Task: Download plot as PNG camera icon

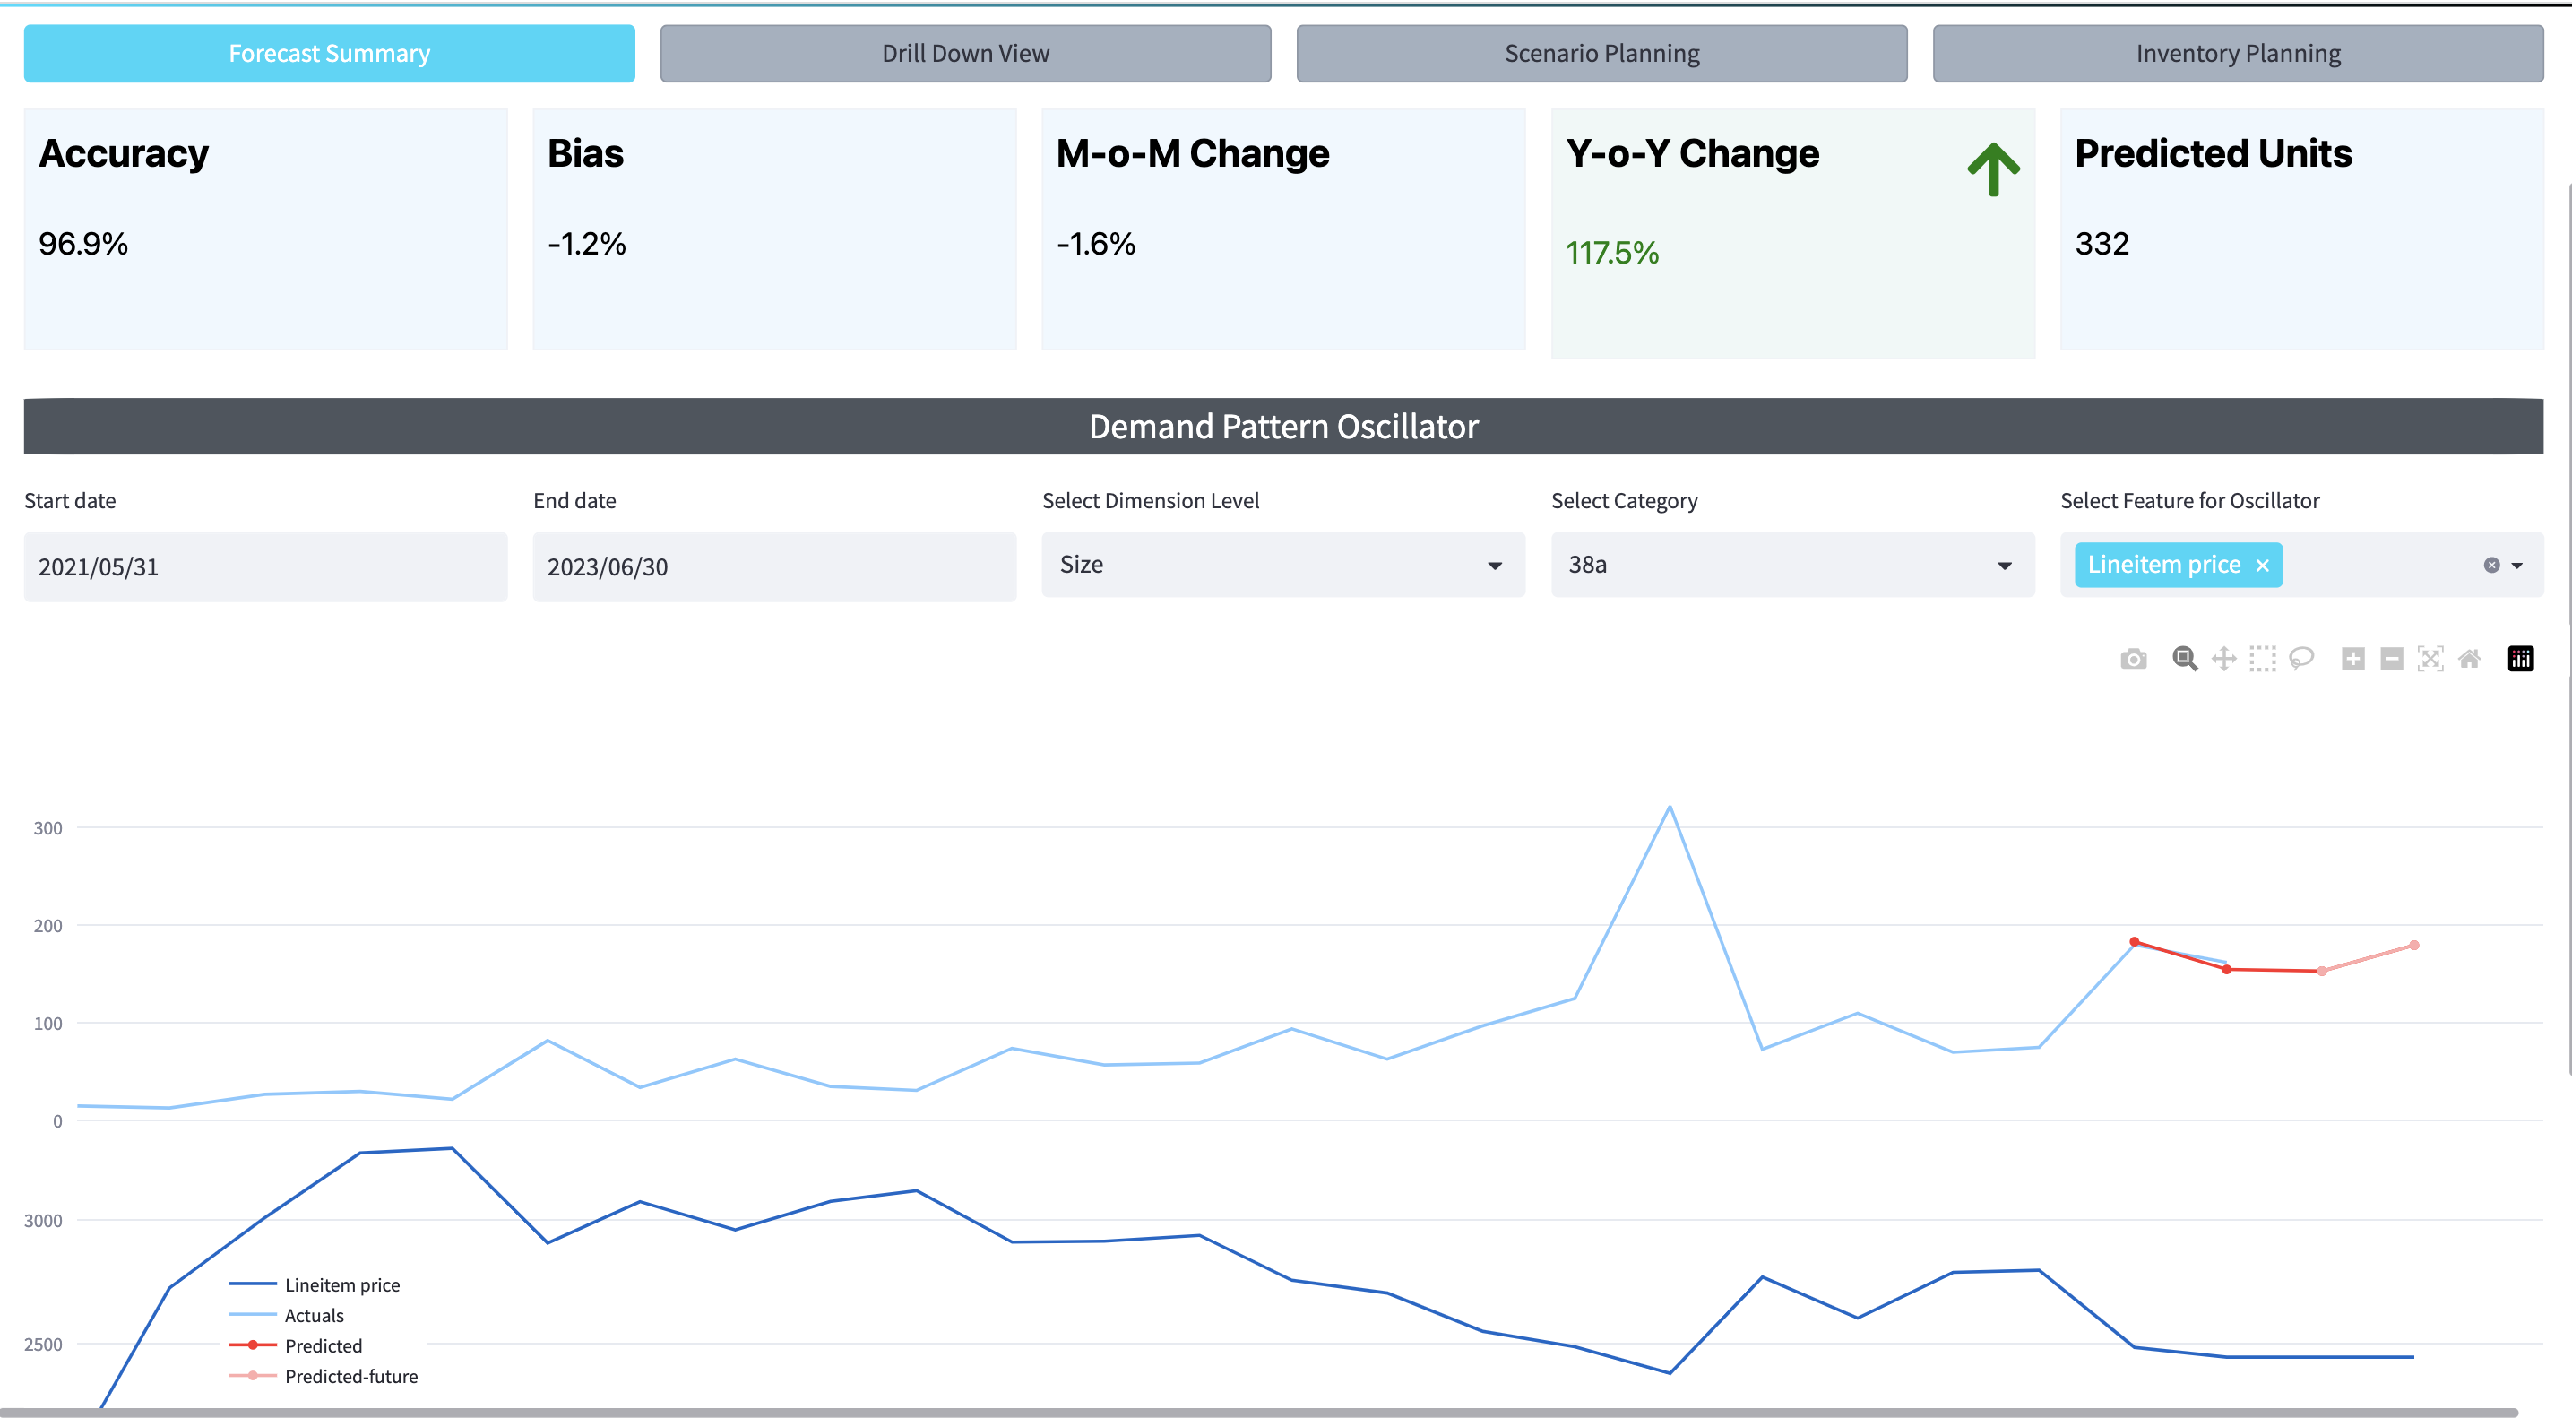Action: pyautogui.click(x=2134, y=659)
